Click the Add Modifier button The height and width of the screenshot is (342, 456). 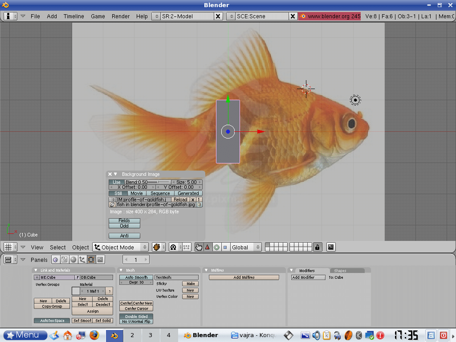(x=307, y=277)
